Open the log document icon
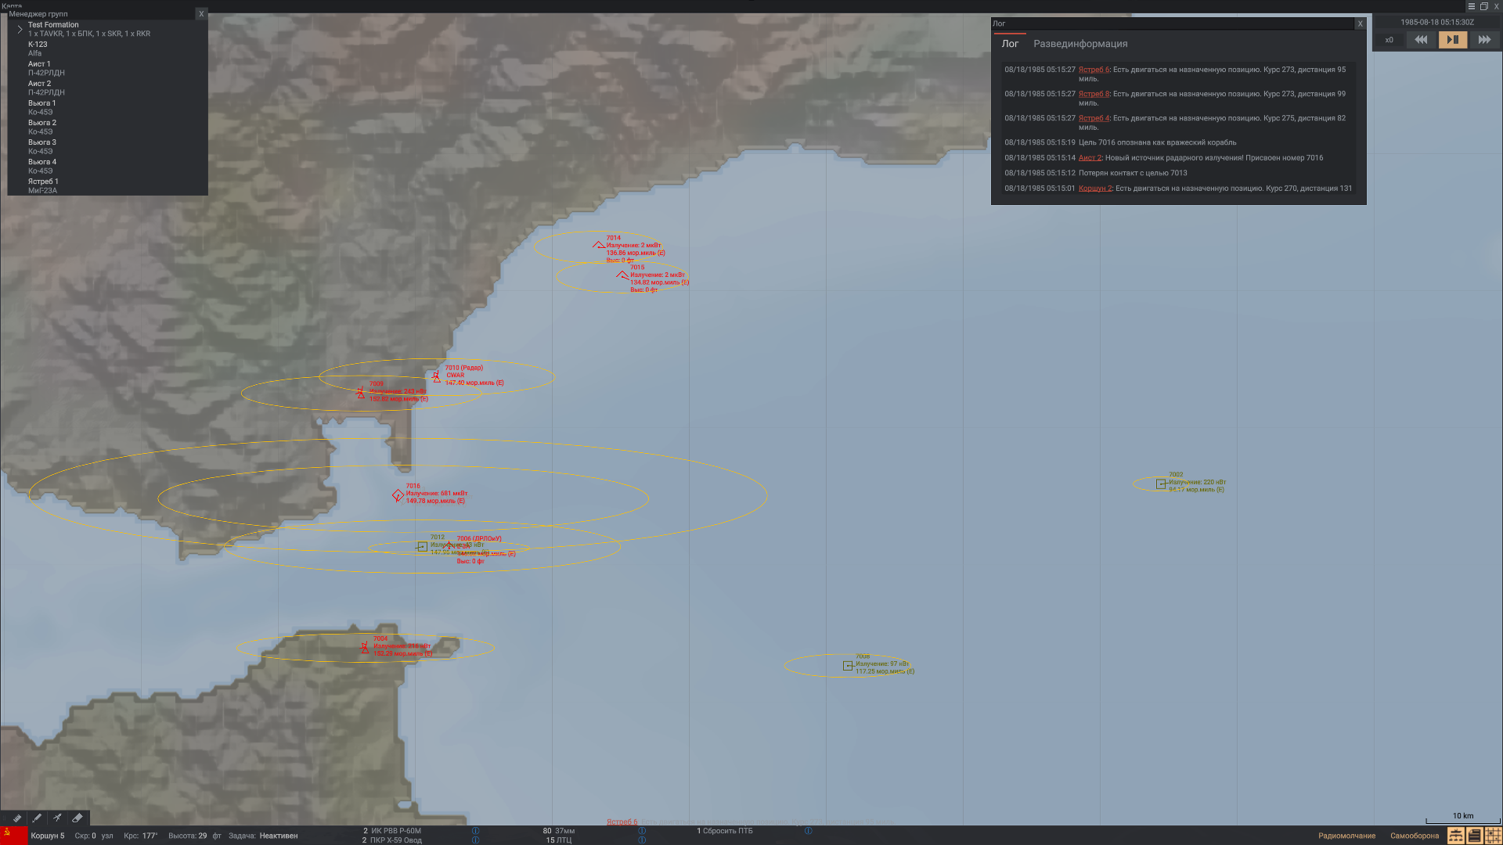The image size is (1503, 845). click(x=1474, y=836)
